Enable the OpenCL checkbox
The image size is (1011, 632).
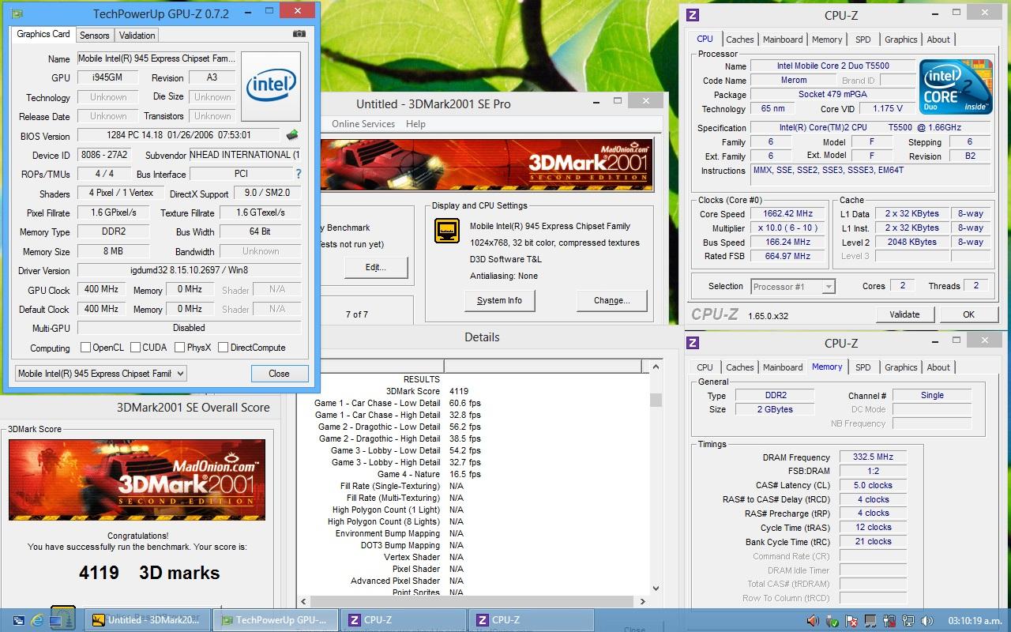coord(85,347)
